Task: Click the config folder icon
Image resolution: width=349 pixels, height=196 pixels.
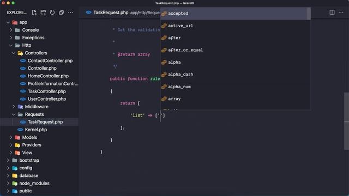Action: 15,168
